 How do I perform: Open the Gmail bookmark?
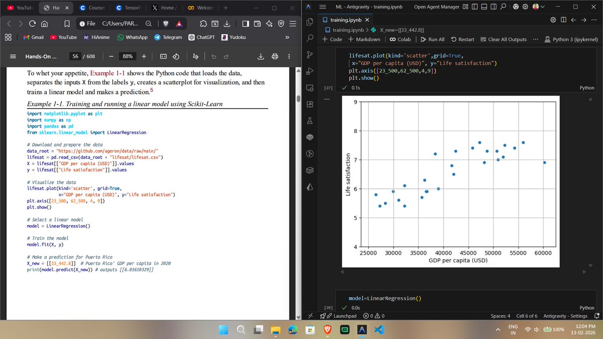click(34, 38)
